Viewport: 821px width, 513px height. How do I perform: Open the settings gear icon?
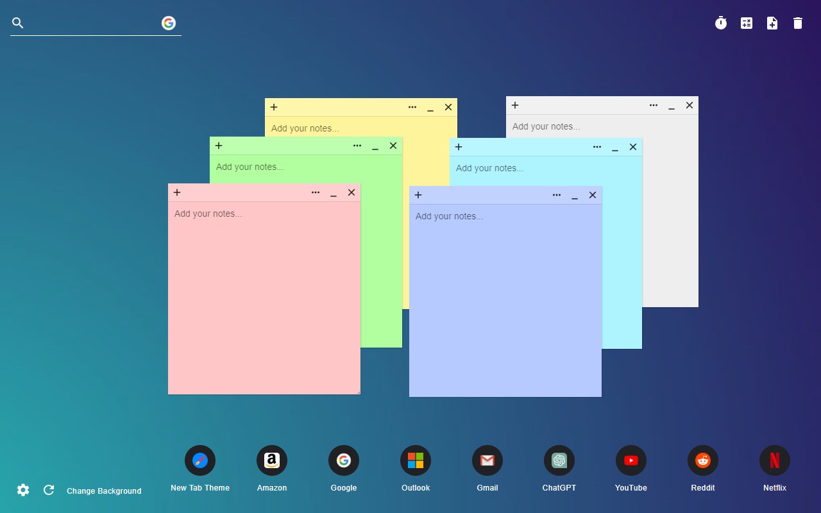[x=23, y=490]
